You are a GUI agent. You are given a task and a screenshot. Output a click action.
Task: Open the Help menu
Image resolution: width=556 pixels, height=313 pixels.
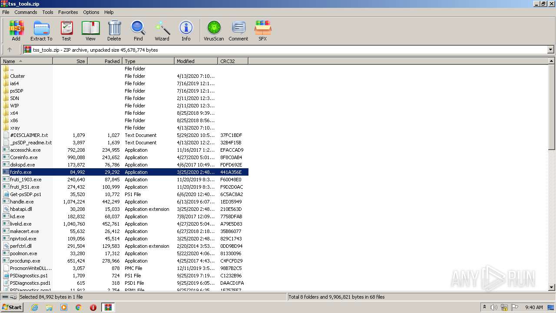(109, 12)
